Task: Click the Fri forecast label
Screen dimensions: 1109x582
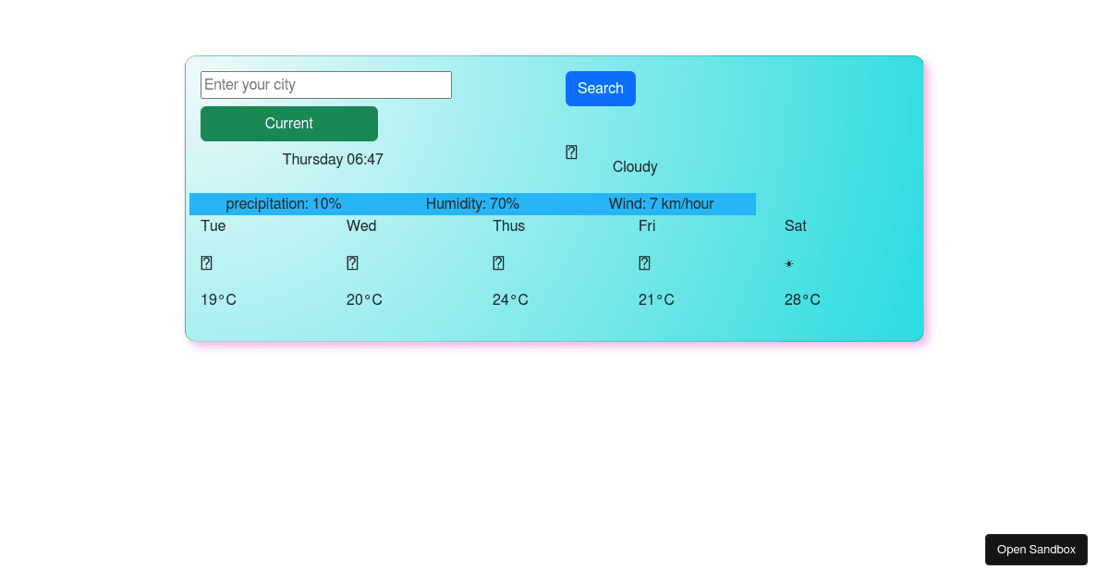Action: pyautogui.click(x=647, y=225)
